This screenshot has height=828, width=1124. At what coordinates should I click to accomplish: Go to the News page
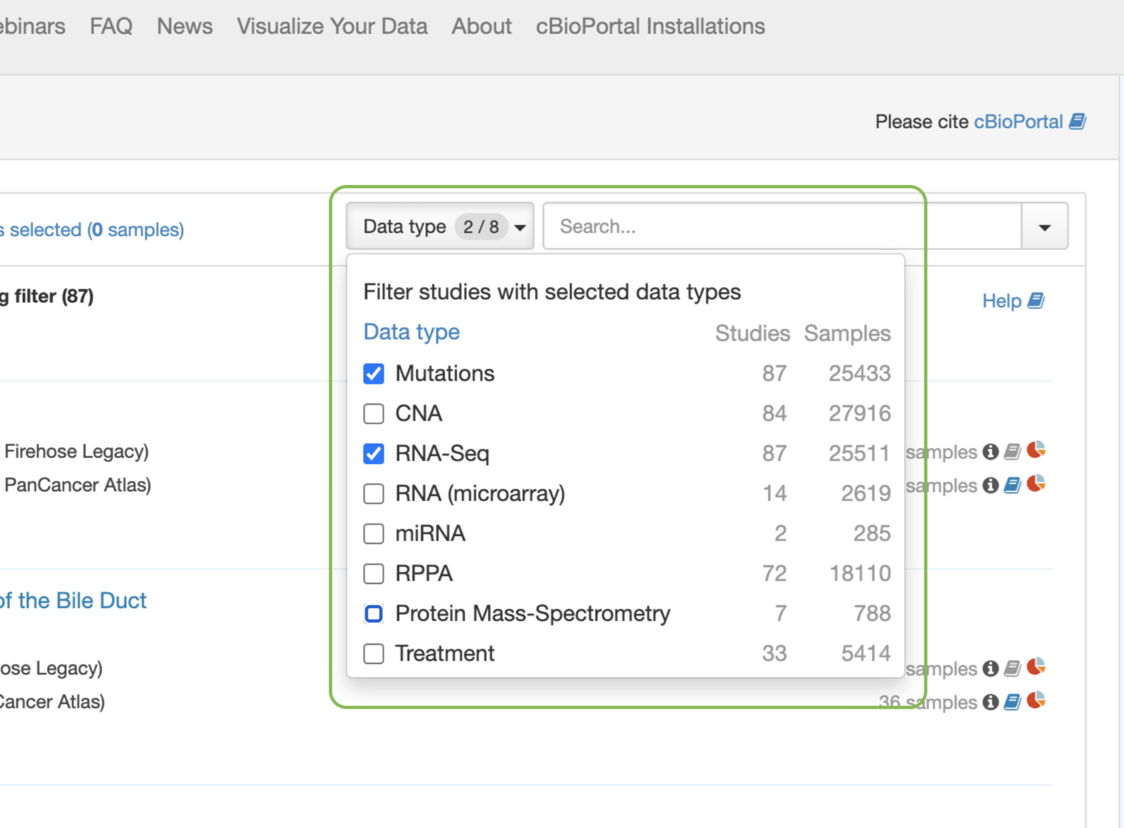(185, 26)
